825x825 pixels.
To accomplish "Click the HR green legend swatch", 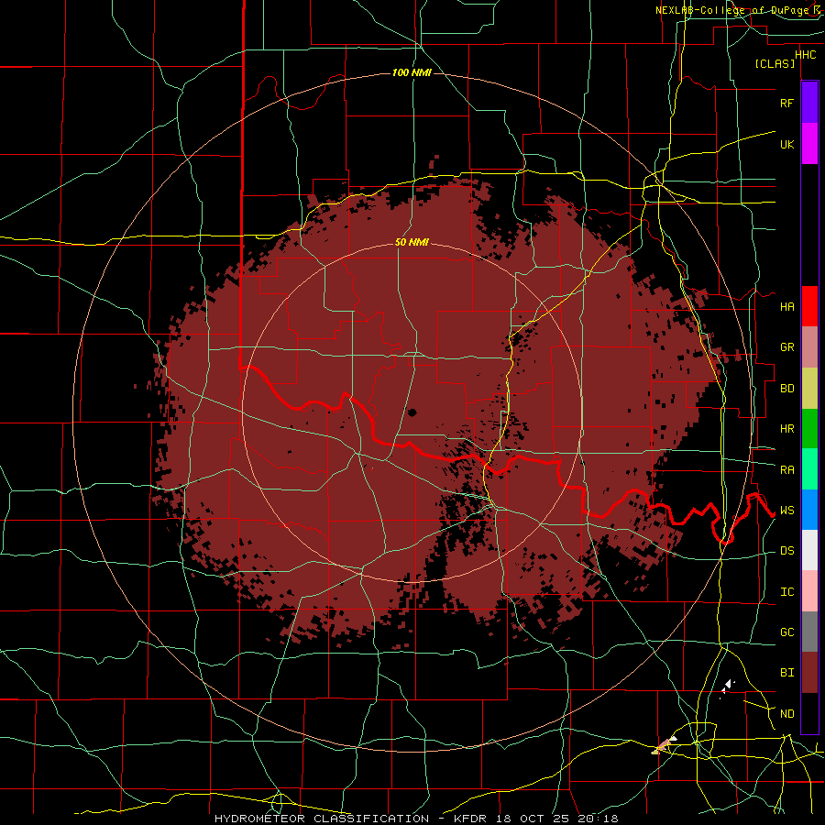I will tap(809, 429).
